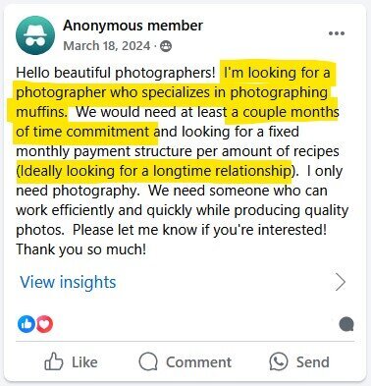Click the Comment speech bubble outline icon
The width and height of the screenshot is (371, 386).
click(x=148, y=361)
